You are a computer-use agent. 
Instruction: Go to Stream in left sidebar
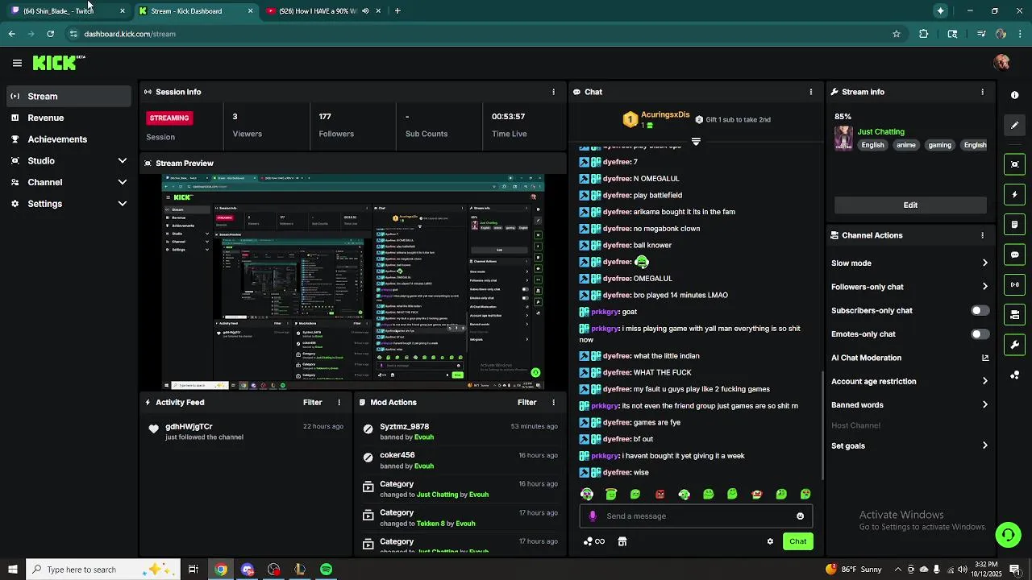[x=69, y=96]
